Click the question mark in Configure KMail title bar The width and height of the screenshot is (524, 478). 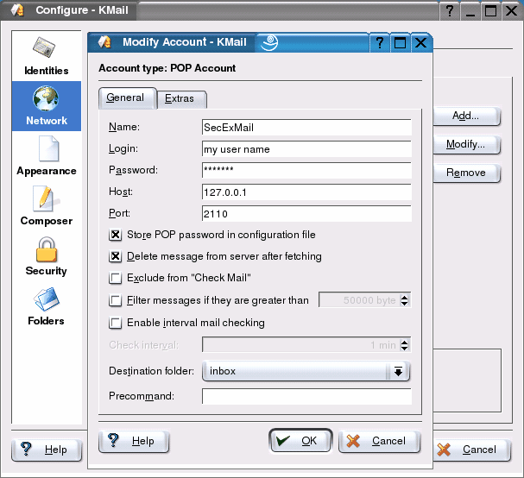(450, 10)
